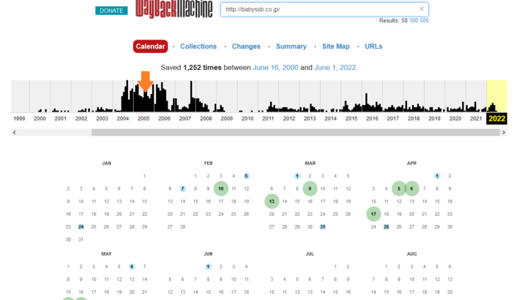
Task: Select the Calendar tab
Action: [150, 47]
